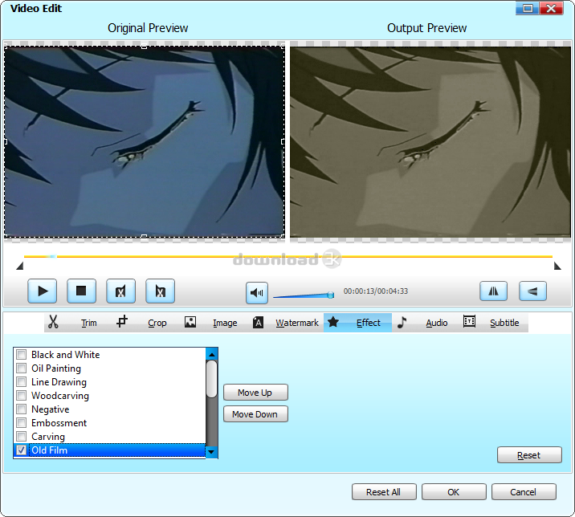
Task: Flip video vertically
Action: (x=532, y=291)
